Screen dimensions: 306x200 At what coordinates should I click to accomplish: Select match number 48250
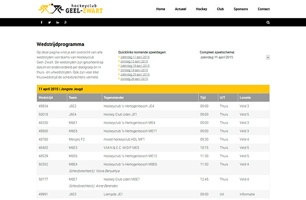[x=43, y=123]
